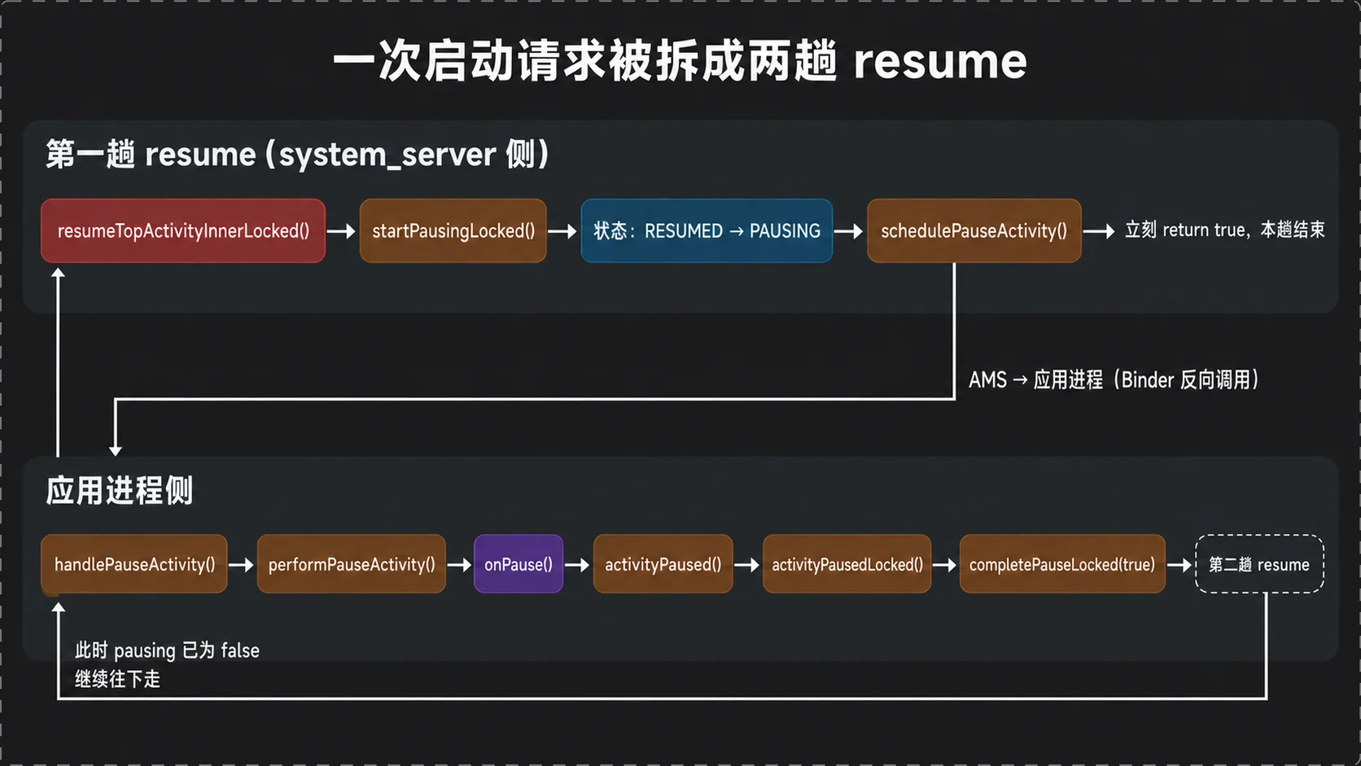The image size is (1361, 766).
Task: Click the main title '一次启动请求被拆成两趟 resume'
Action: coord(680,61)
